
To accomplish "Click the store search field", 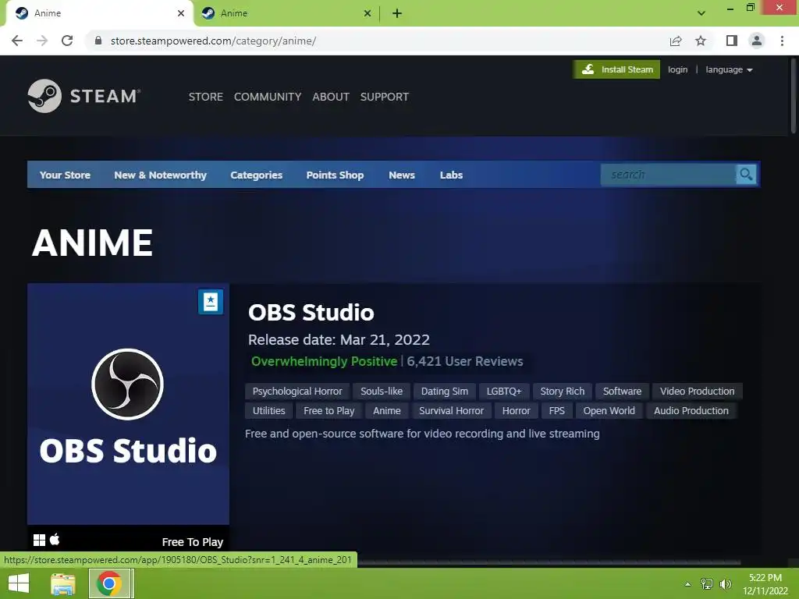I will [668, 175].
